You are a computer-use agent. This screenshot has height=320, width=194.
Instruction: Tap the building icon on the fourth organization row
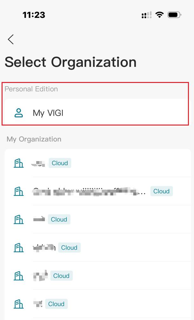(x=18, y=248)
